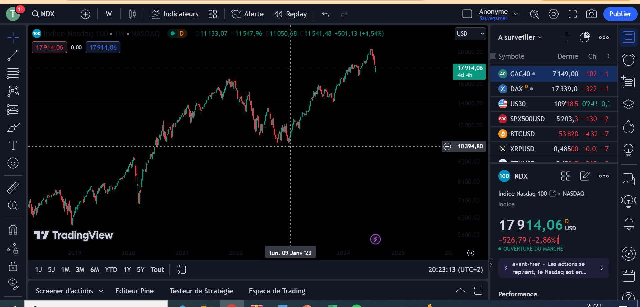Open the watchlist advanced view pie icon
Image resolution: width=640 pixels, height=307 pixels.
pyautogui.click(x=585, y=37)
